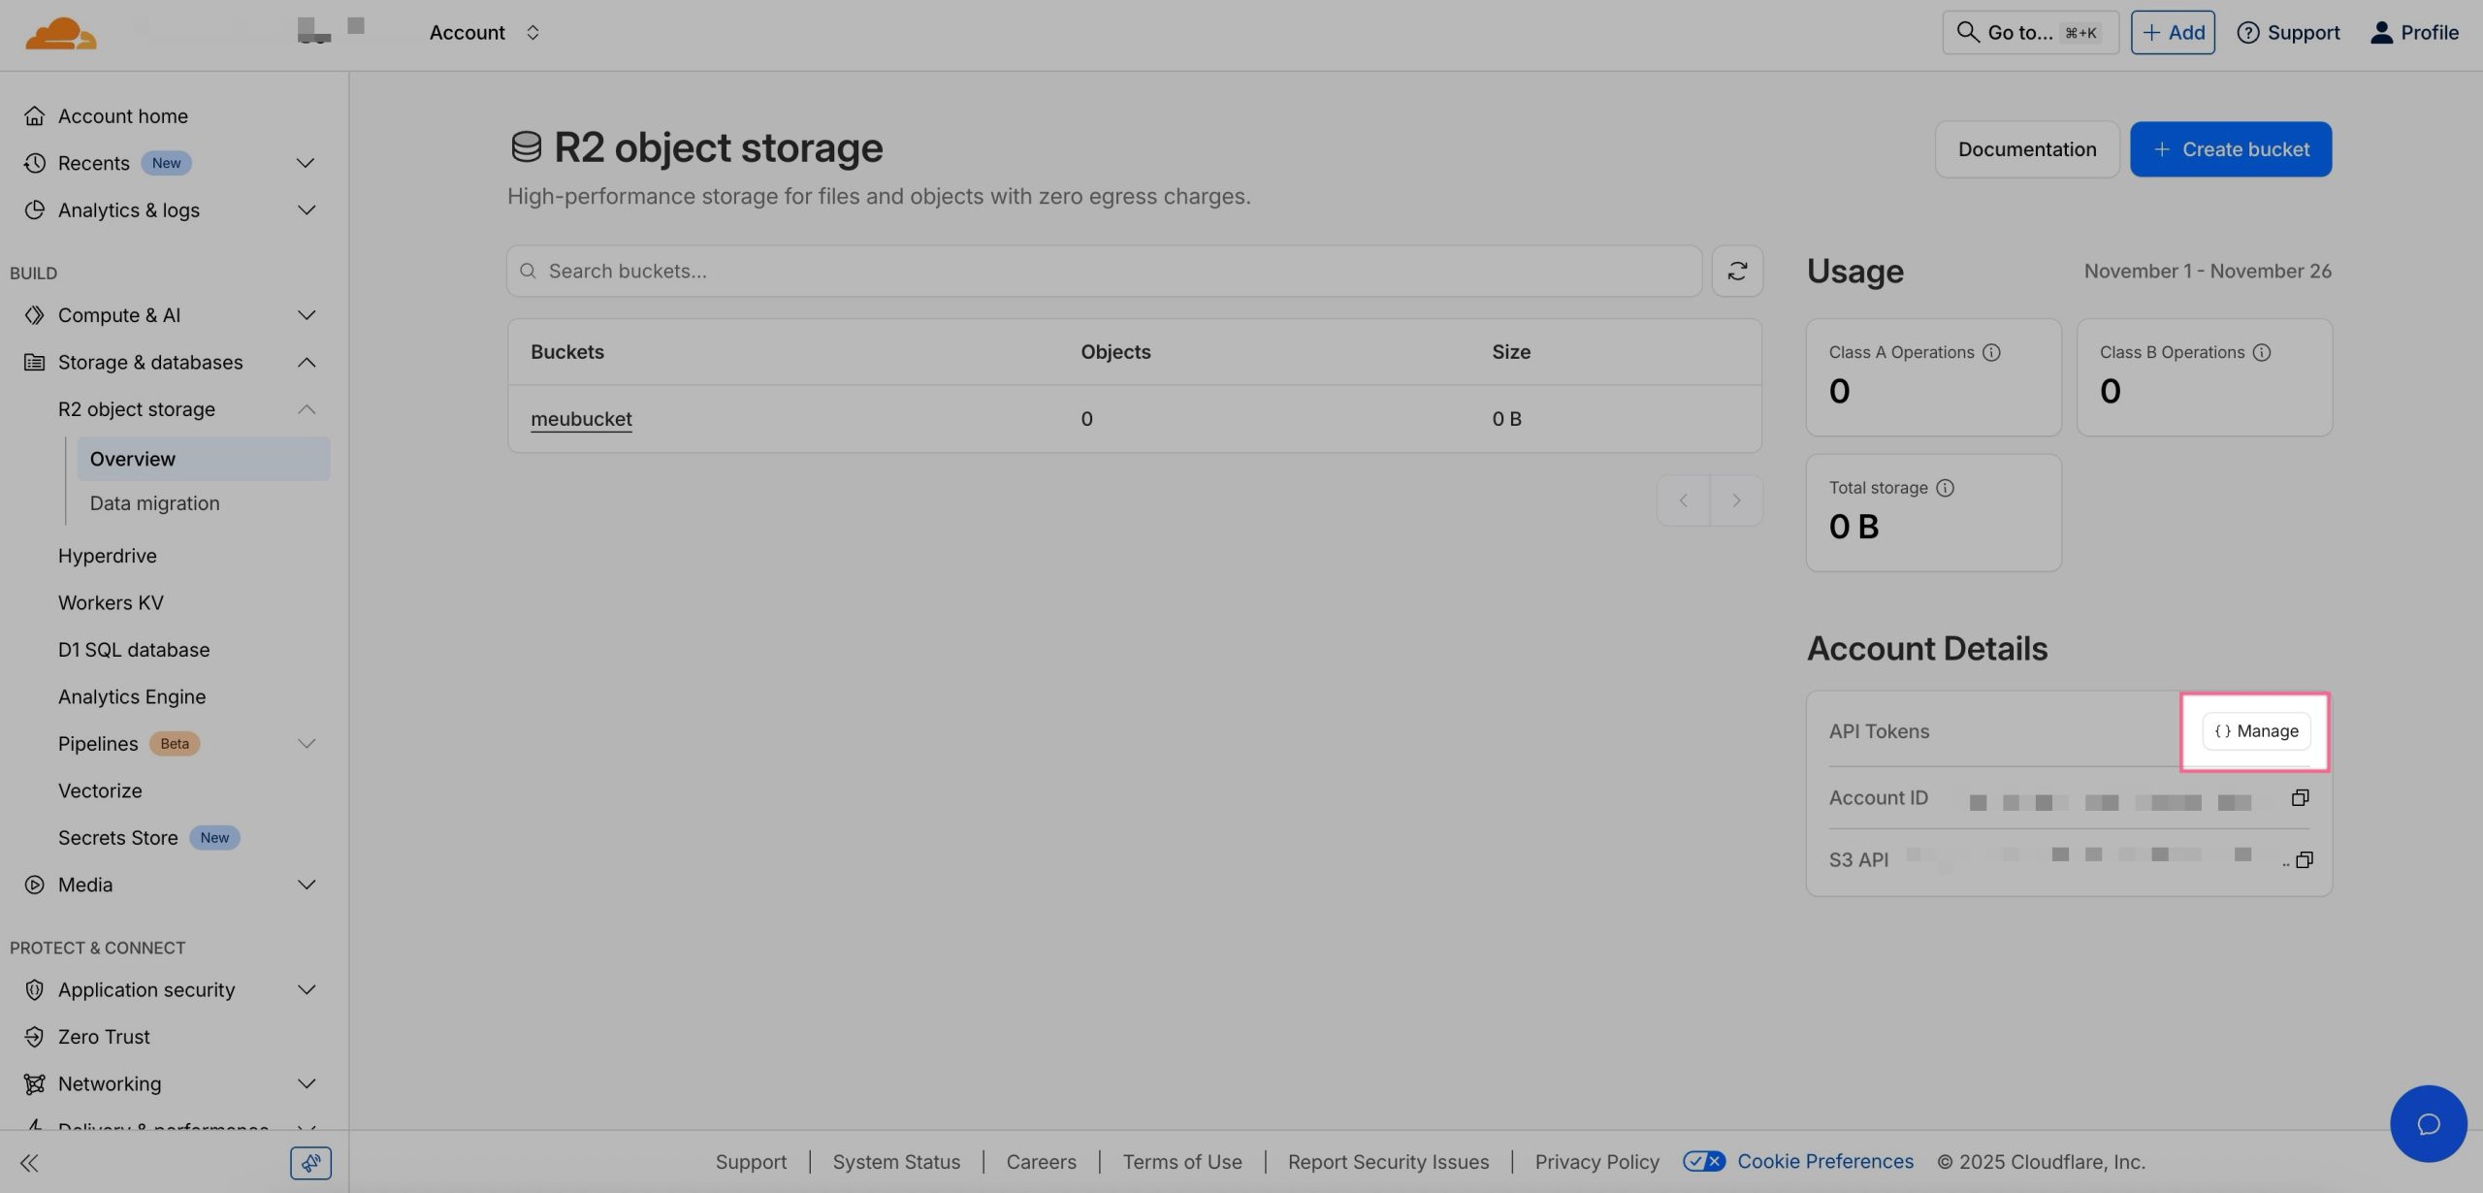The height and width of the screenshot is (1193, 2483).
Task: Open Hyperdrive
Action: pos(107,556)
